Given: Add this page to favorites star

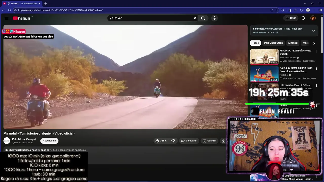Looking at the screenshot, I should [277, 10].
